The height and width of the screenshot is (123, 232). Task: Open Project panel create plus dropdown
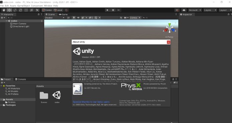tap(3, 83)
